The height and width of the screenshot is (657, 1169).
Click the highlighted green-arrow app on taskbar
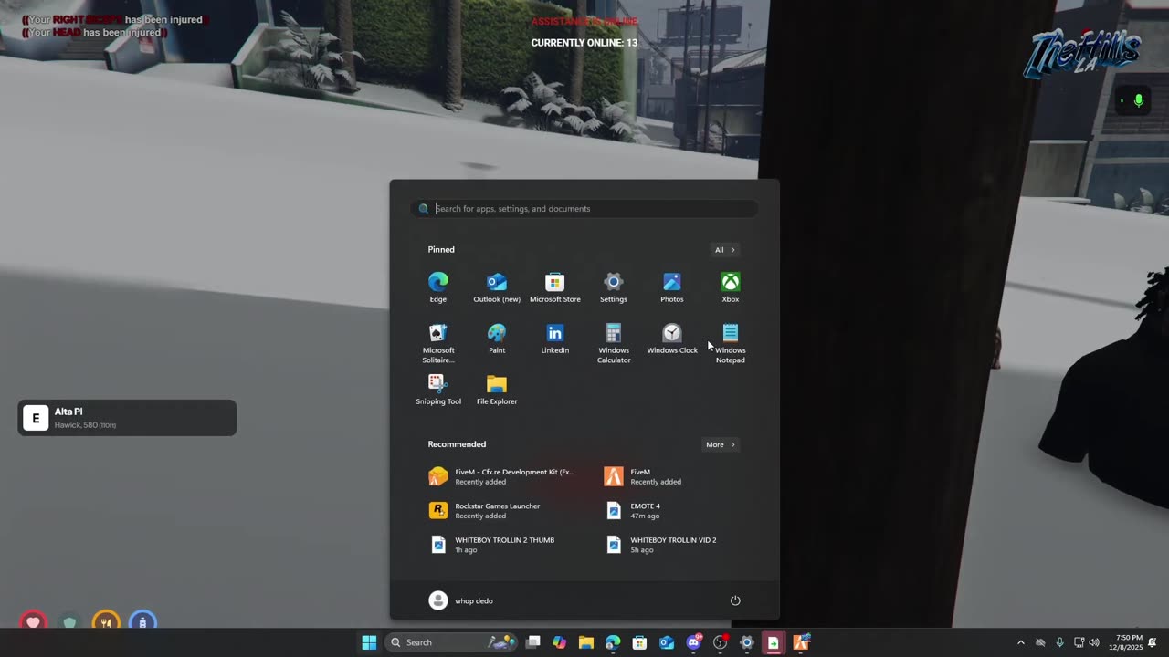pyautogui.click(x=774, y=642)
